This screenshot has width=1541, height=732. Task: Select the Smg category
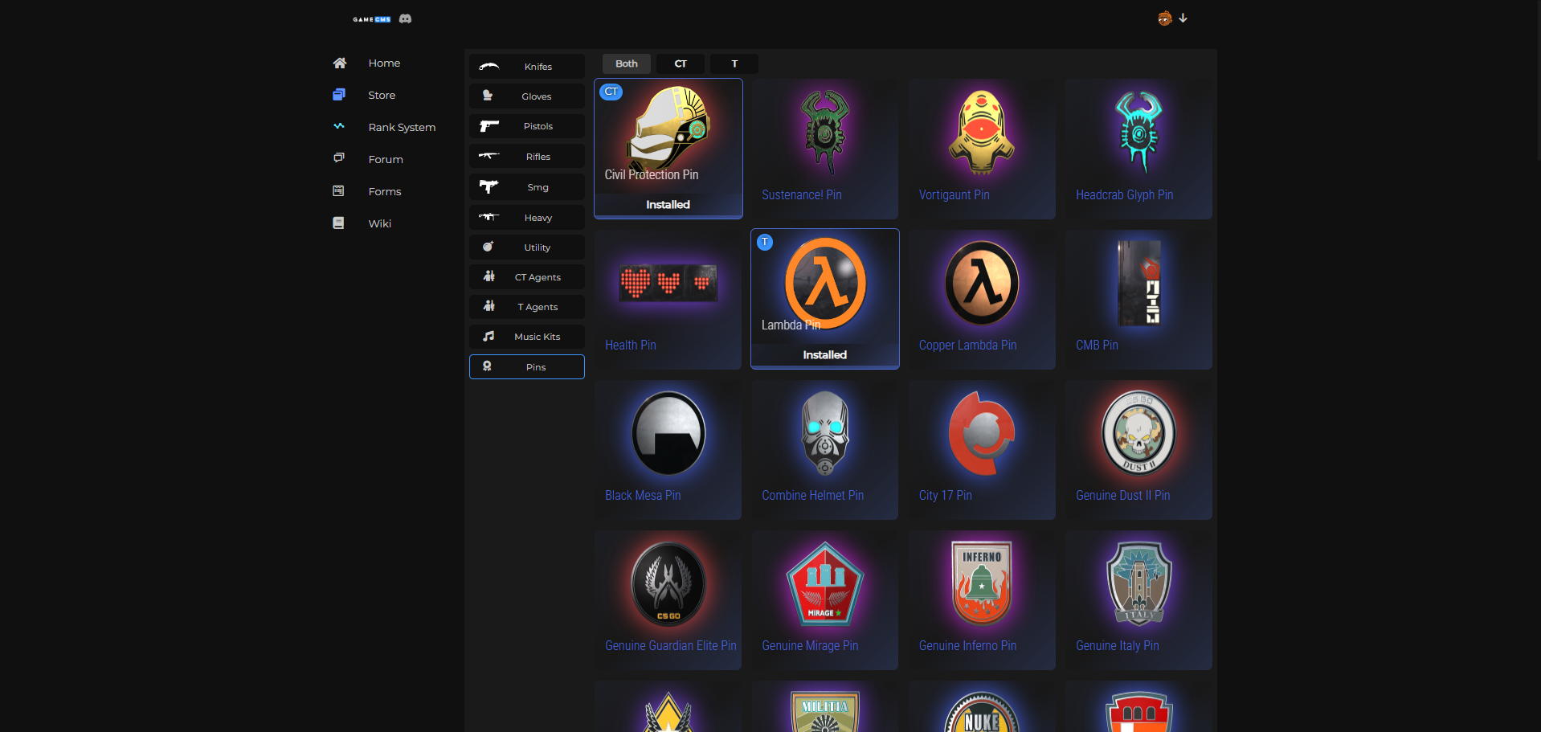coord(527,187)
